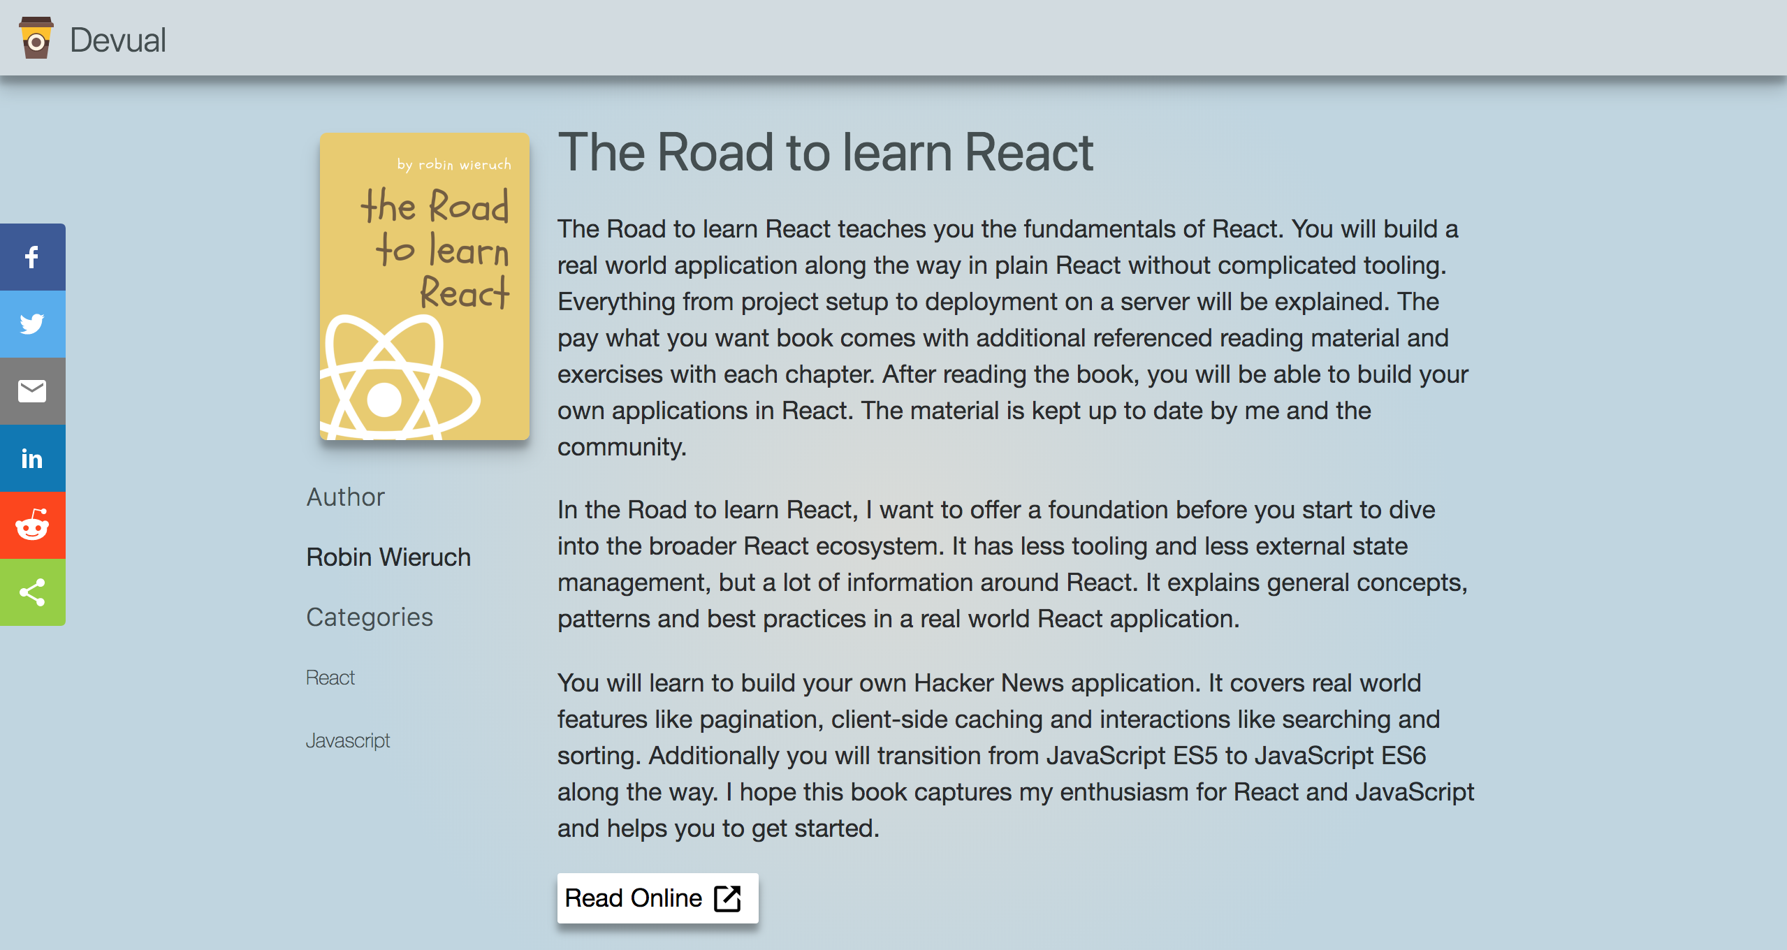Screen dimensions: 1787x950
Task: Go to author Robin Wieruch's page
Action: (388, 557)
